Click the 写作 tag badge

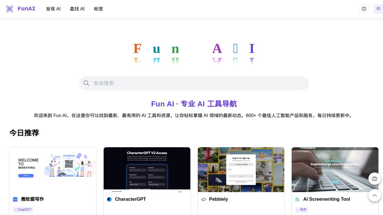302,210
